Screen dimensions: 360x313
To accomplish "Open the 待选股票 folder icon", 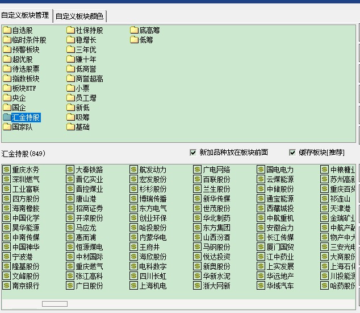I will [x=7, y=69].
